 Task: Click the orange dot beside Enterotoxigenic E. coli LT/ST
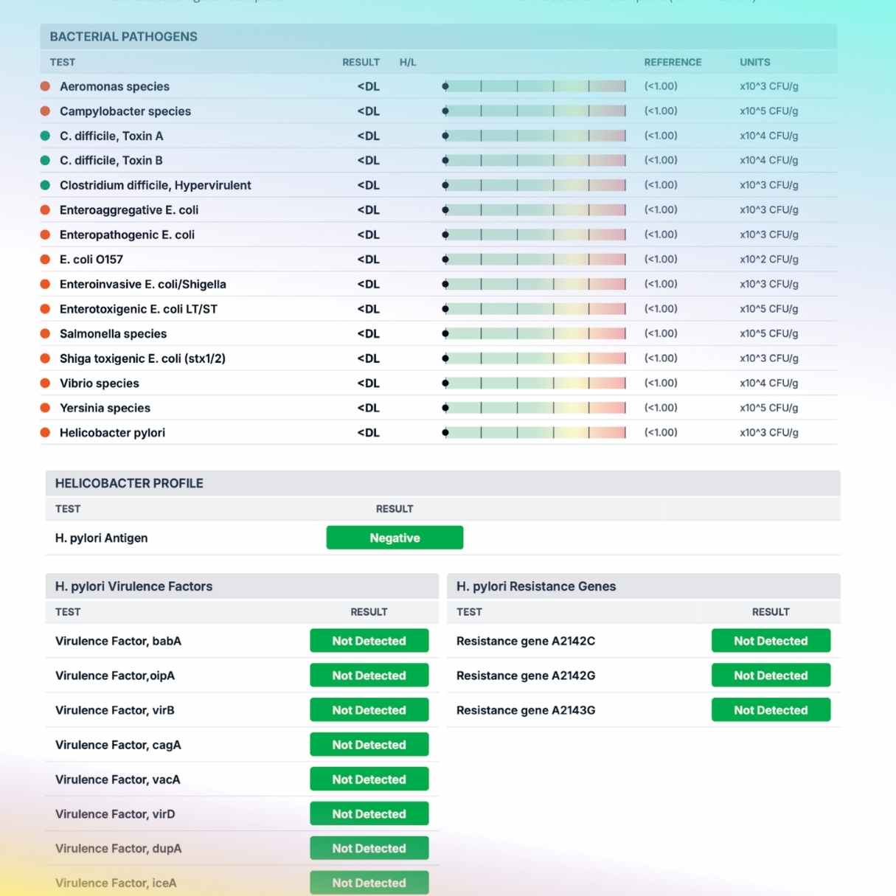(45, 309)
